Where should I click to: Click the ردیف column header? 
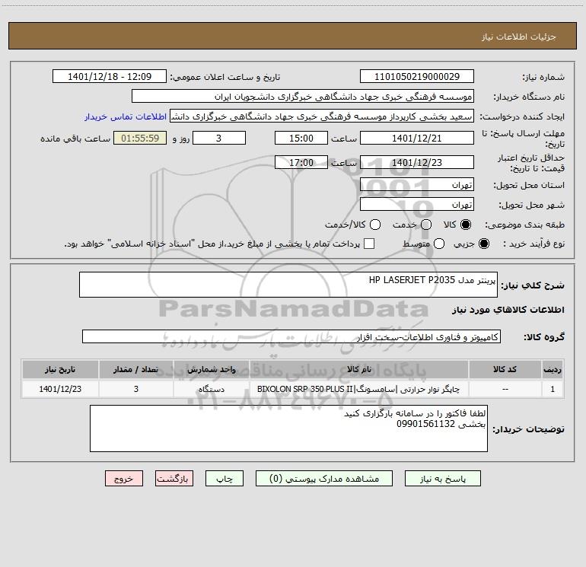click(553, 369)
